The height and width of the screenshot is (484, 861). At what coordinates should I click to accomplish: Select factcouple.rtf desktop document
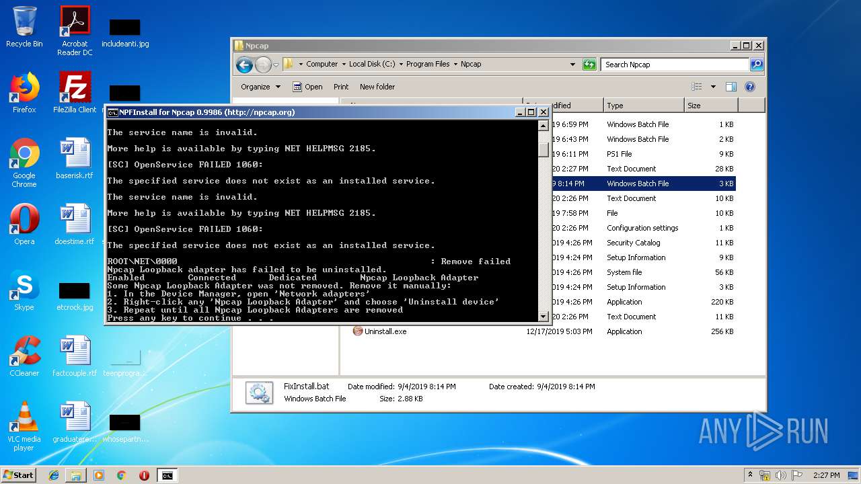coord(75,356)
